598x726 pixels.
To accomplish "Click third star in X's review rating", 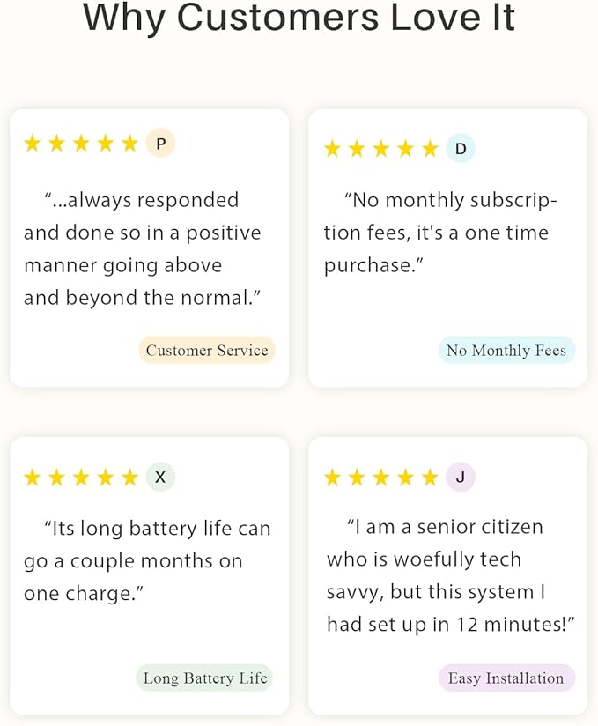I will pyautogui.click(x=81, y=478).
